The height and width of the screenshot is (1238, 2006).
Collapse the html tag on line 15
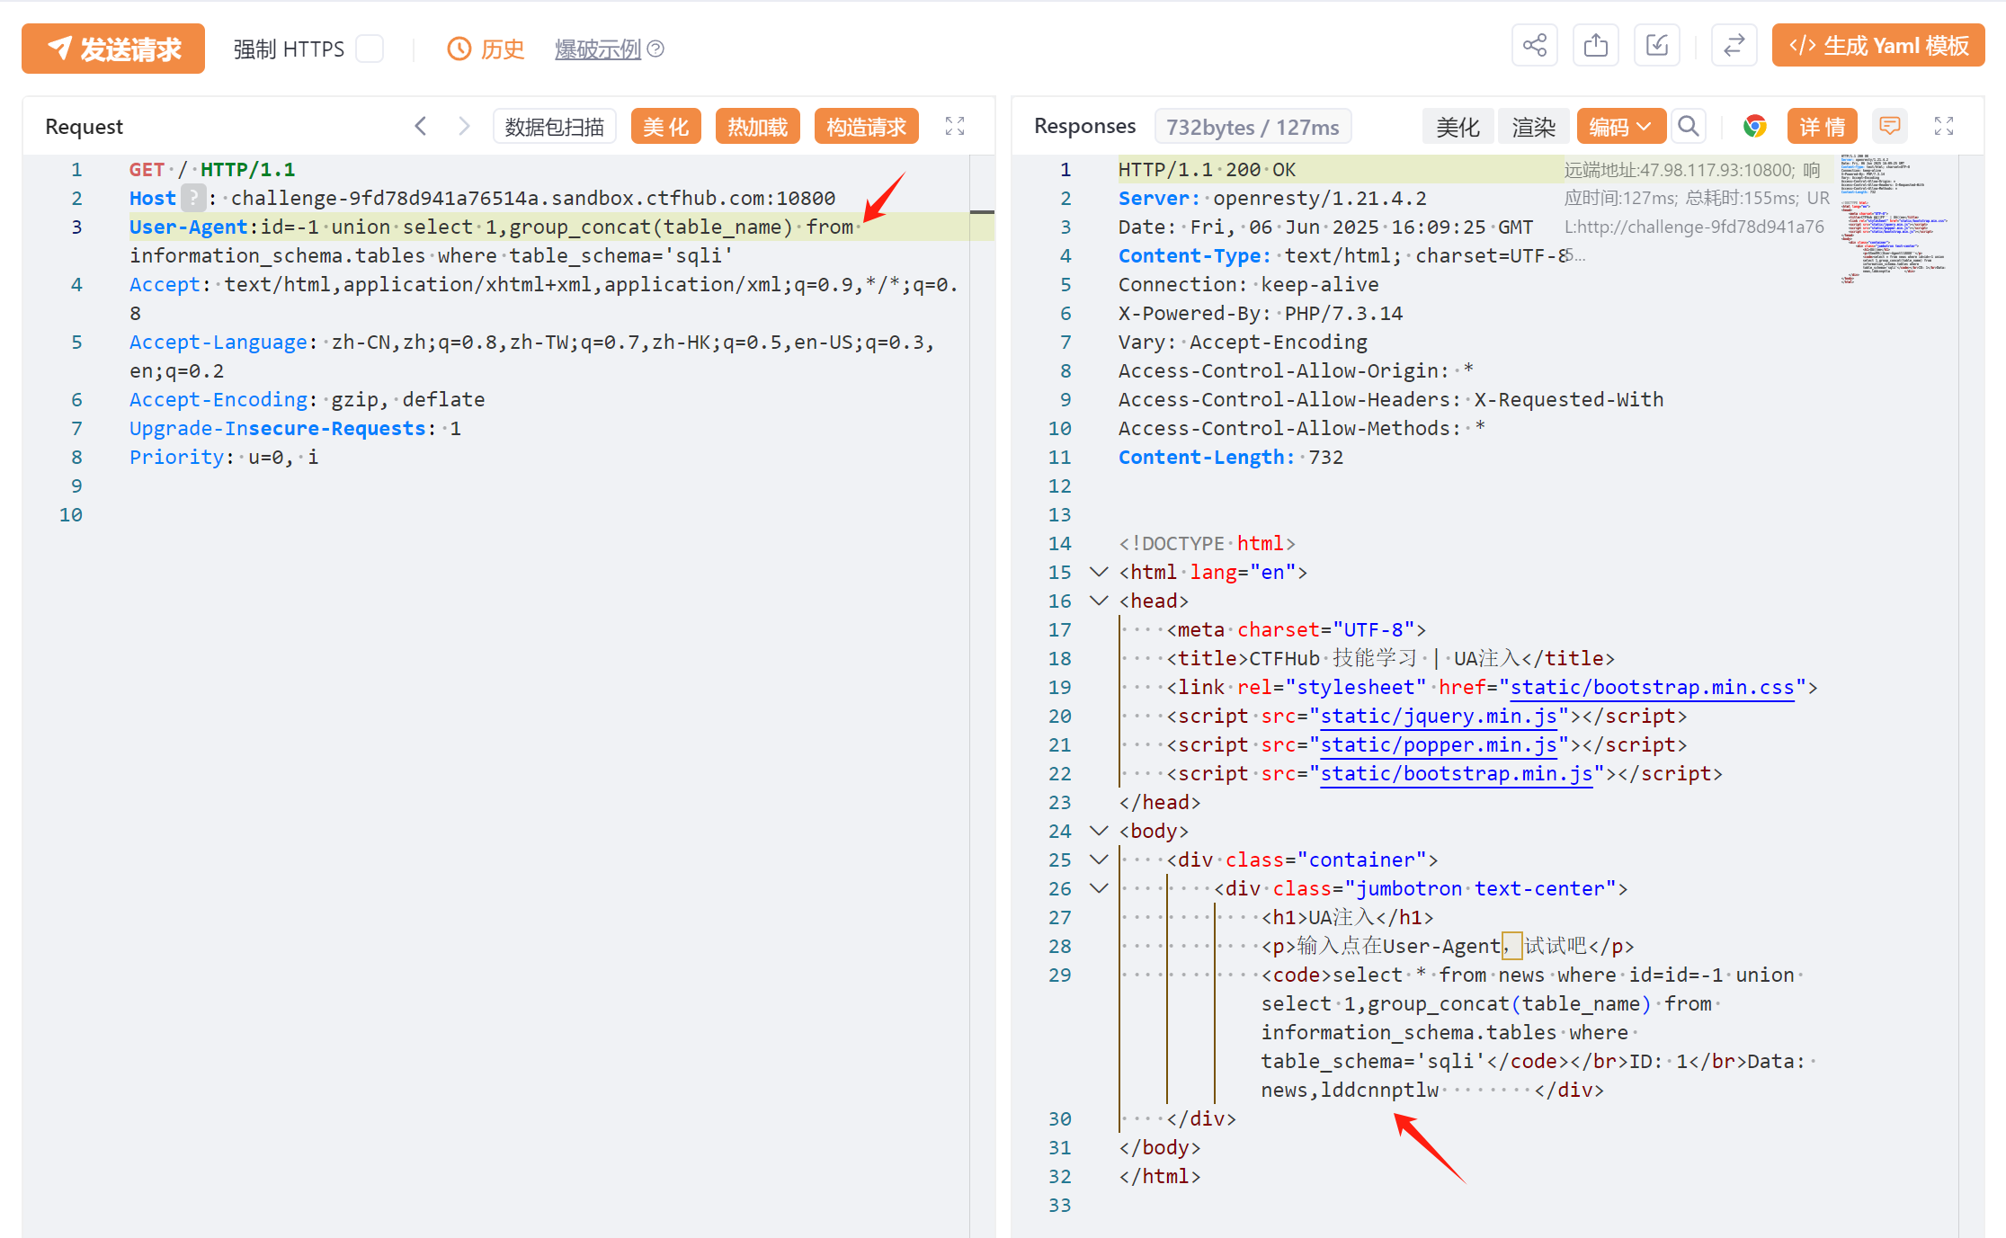coord(1099,572)
